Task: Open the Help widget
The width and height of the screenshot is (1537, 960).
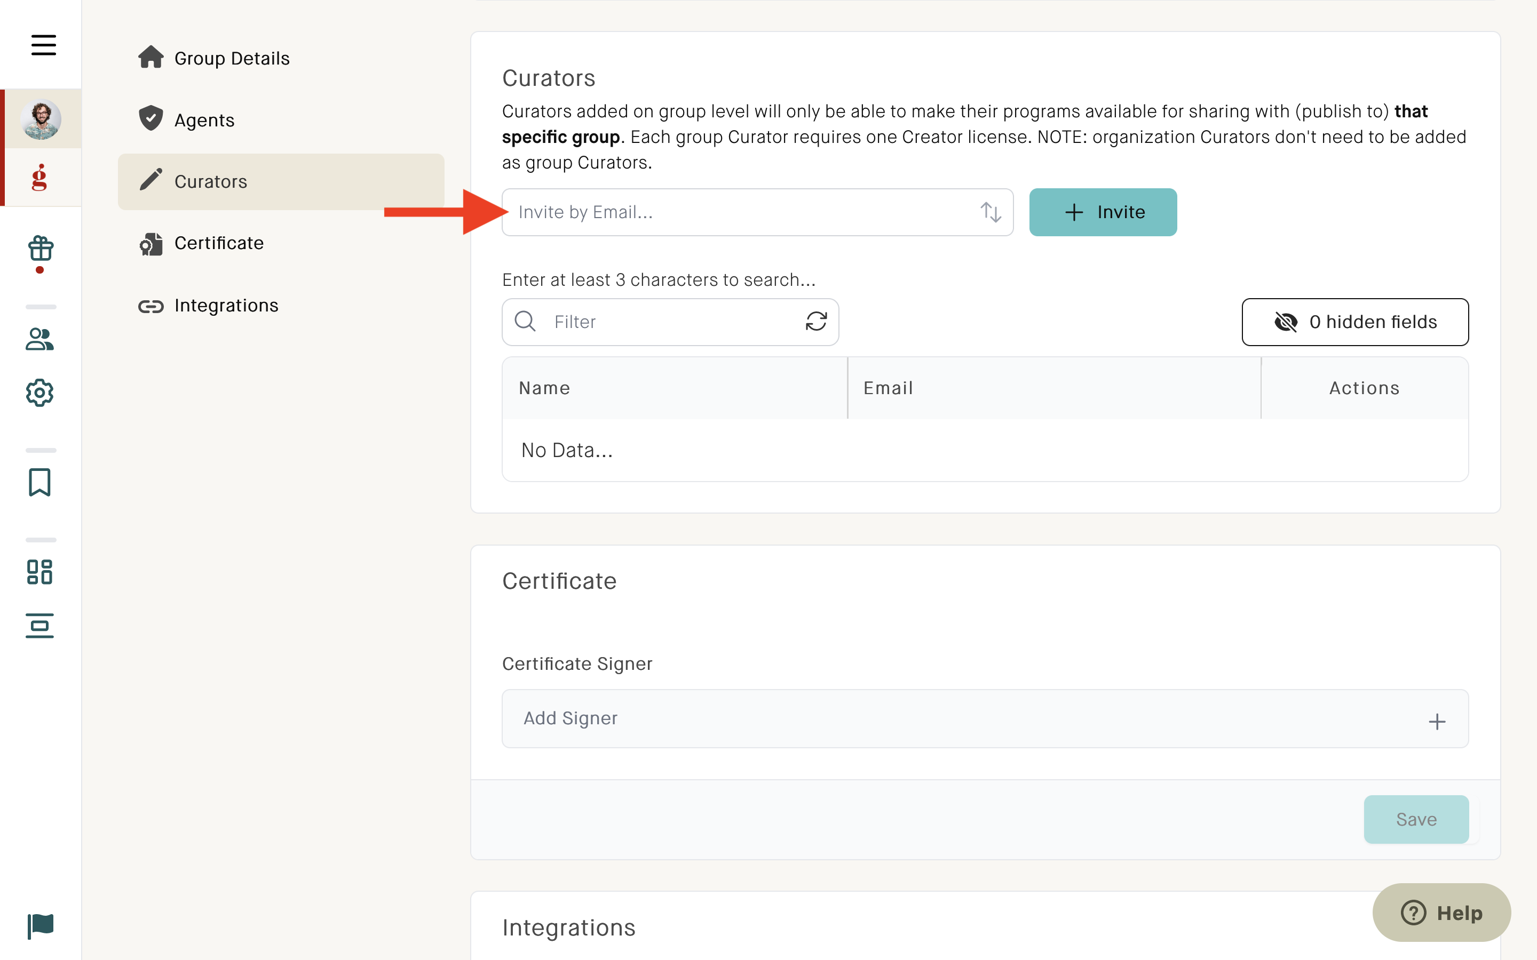Action: point(1441,913)
